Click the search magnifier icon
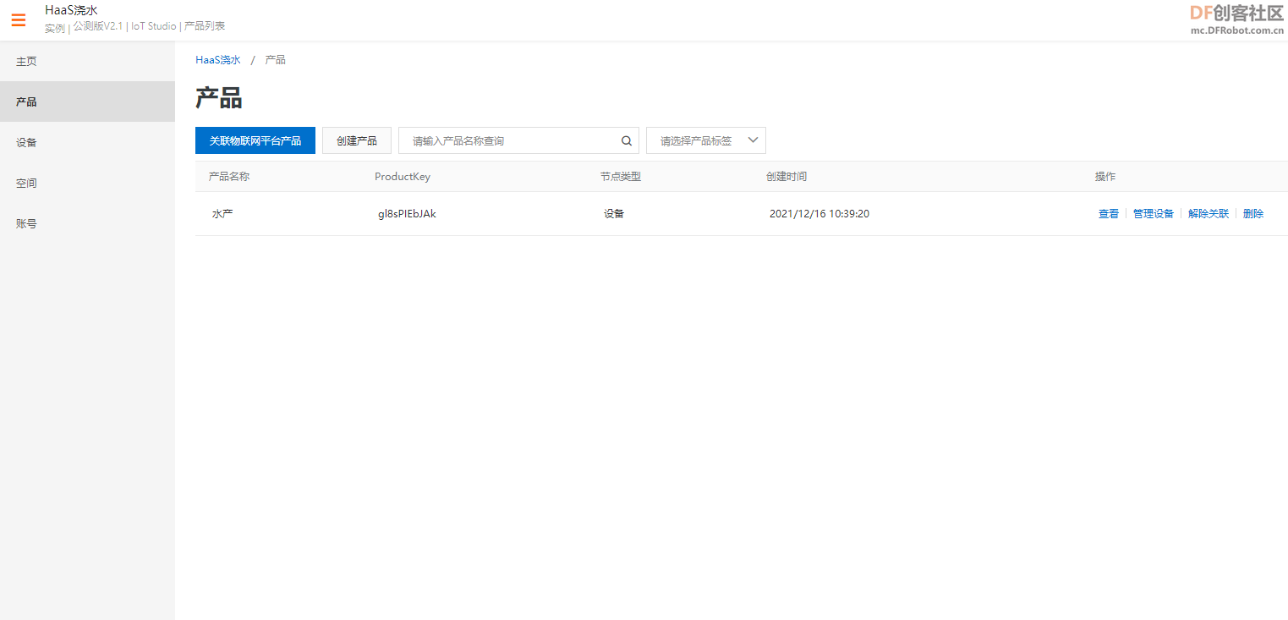Image resolution: width=1288 pixels, height=620 pixels. click(x=627, y=141)
